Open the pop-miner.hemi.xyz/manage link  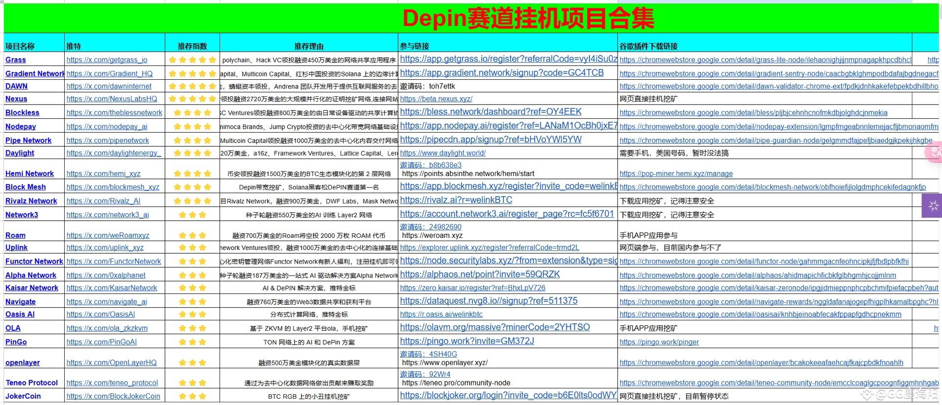pyautogui.click(x=676, y=174)
